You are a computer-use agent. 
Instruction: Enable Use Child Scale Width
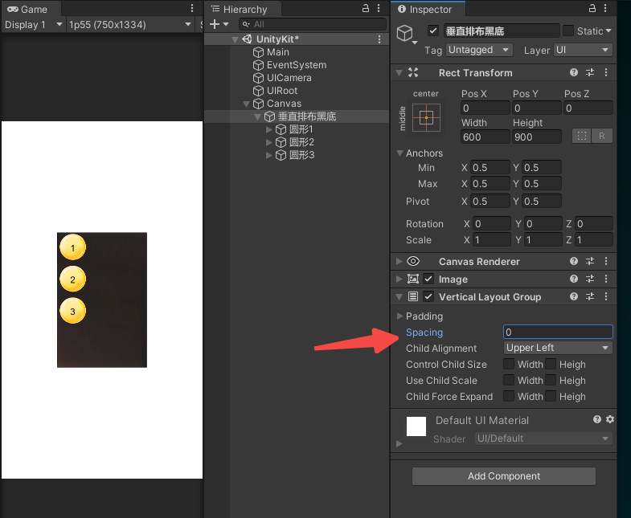pos(509,380)
